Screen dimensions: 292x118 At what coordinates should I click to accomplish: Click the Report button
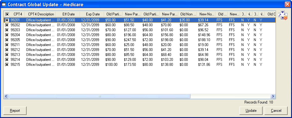tap(15, 111)
